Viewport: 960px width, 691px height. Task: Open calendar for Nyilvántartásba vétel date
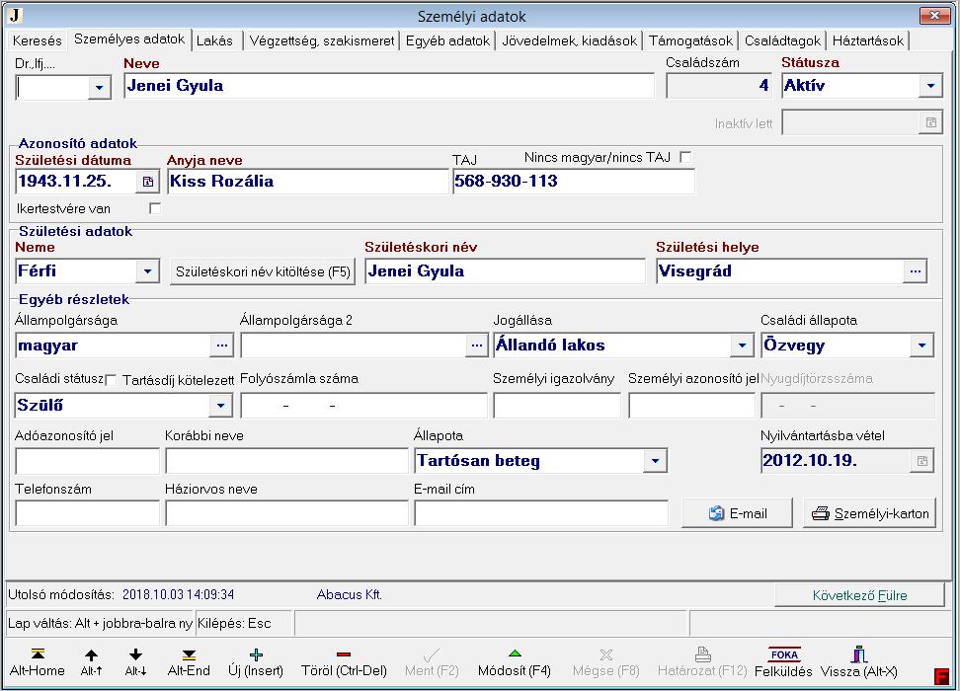922,461
